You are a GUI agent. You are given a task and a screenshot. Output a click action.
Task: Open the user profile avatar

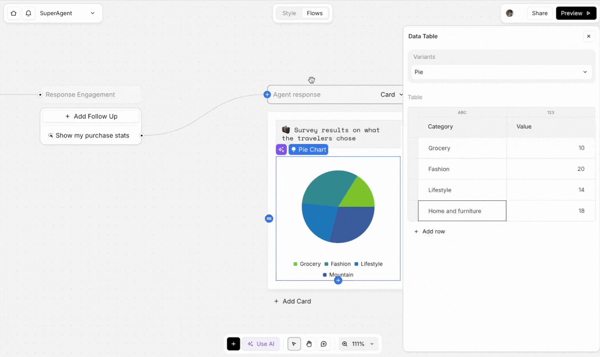(x=510, y=13)
